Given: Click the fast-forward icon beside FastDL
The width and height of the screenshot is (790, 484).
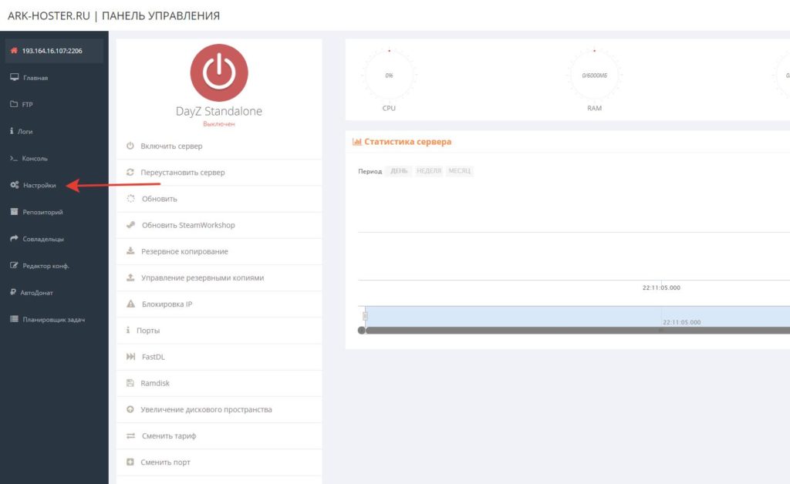Looking at the screenshot, I should coord(130,356).
